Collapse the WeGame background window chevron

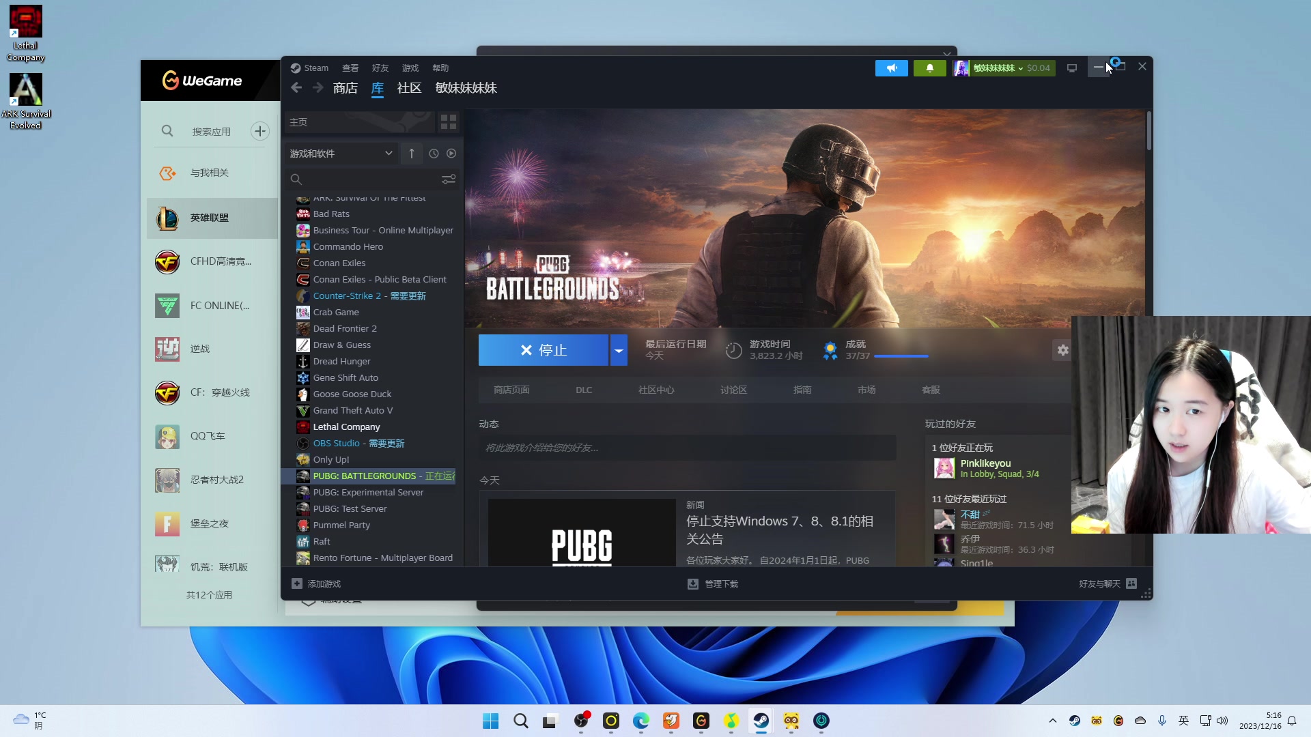coord(946,53)
